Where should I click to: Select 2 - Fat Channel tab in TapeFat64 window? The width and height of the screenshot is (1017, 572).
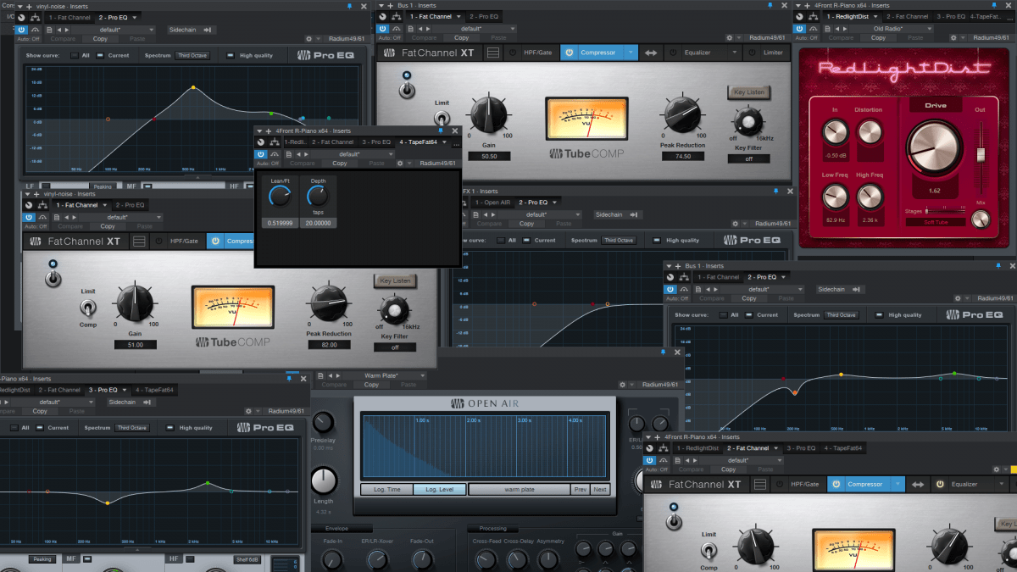(x=333, y=142)
